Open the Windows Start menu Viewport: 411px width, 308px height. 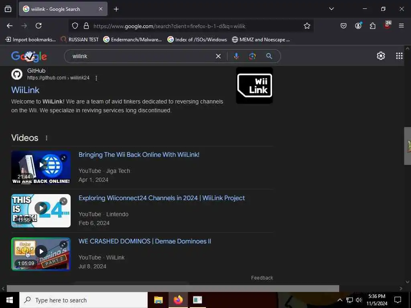[x=10, y=300]
